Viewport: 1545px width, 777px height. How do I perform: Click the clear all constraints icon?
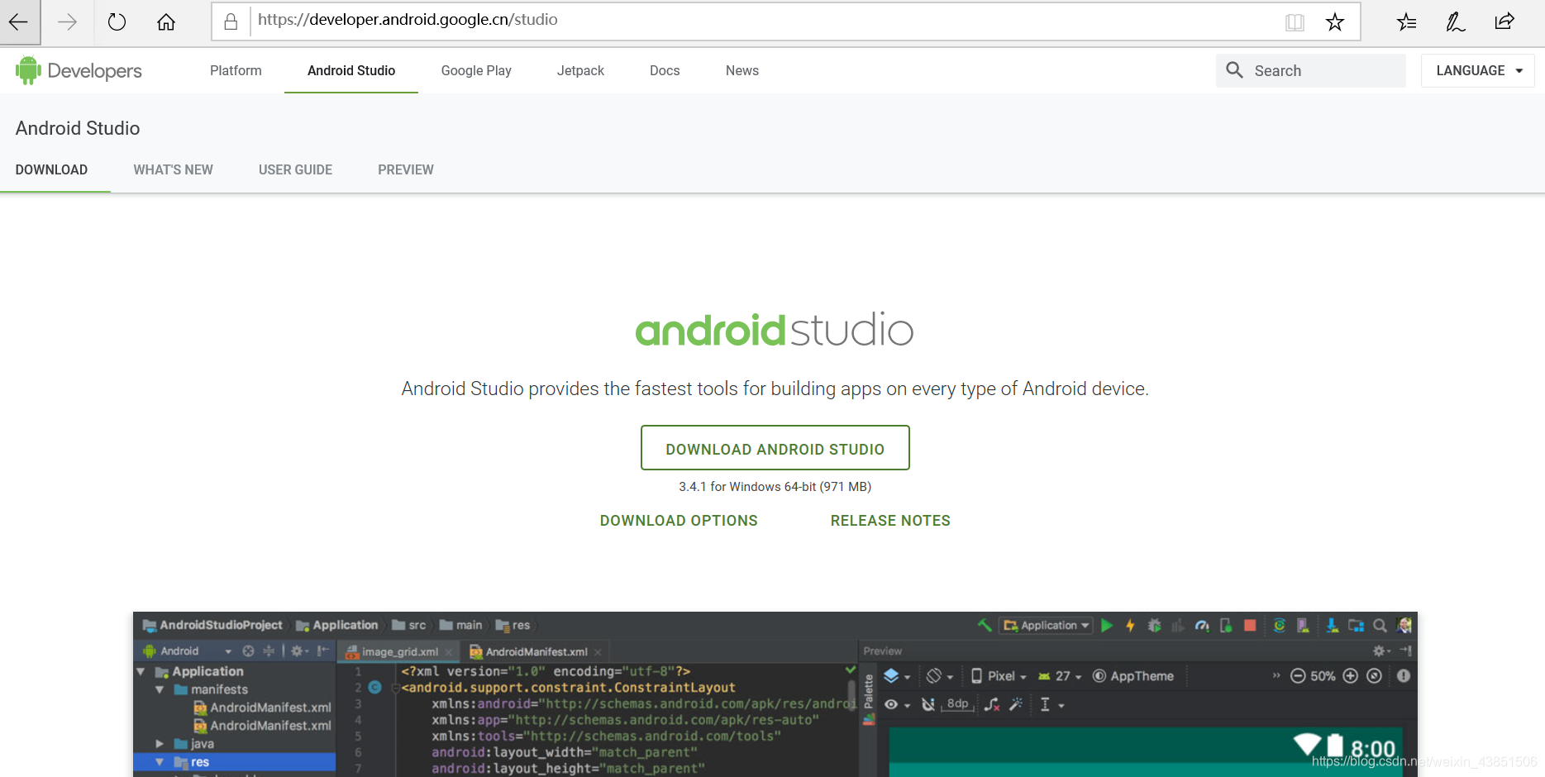tap(992, 704)
